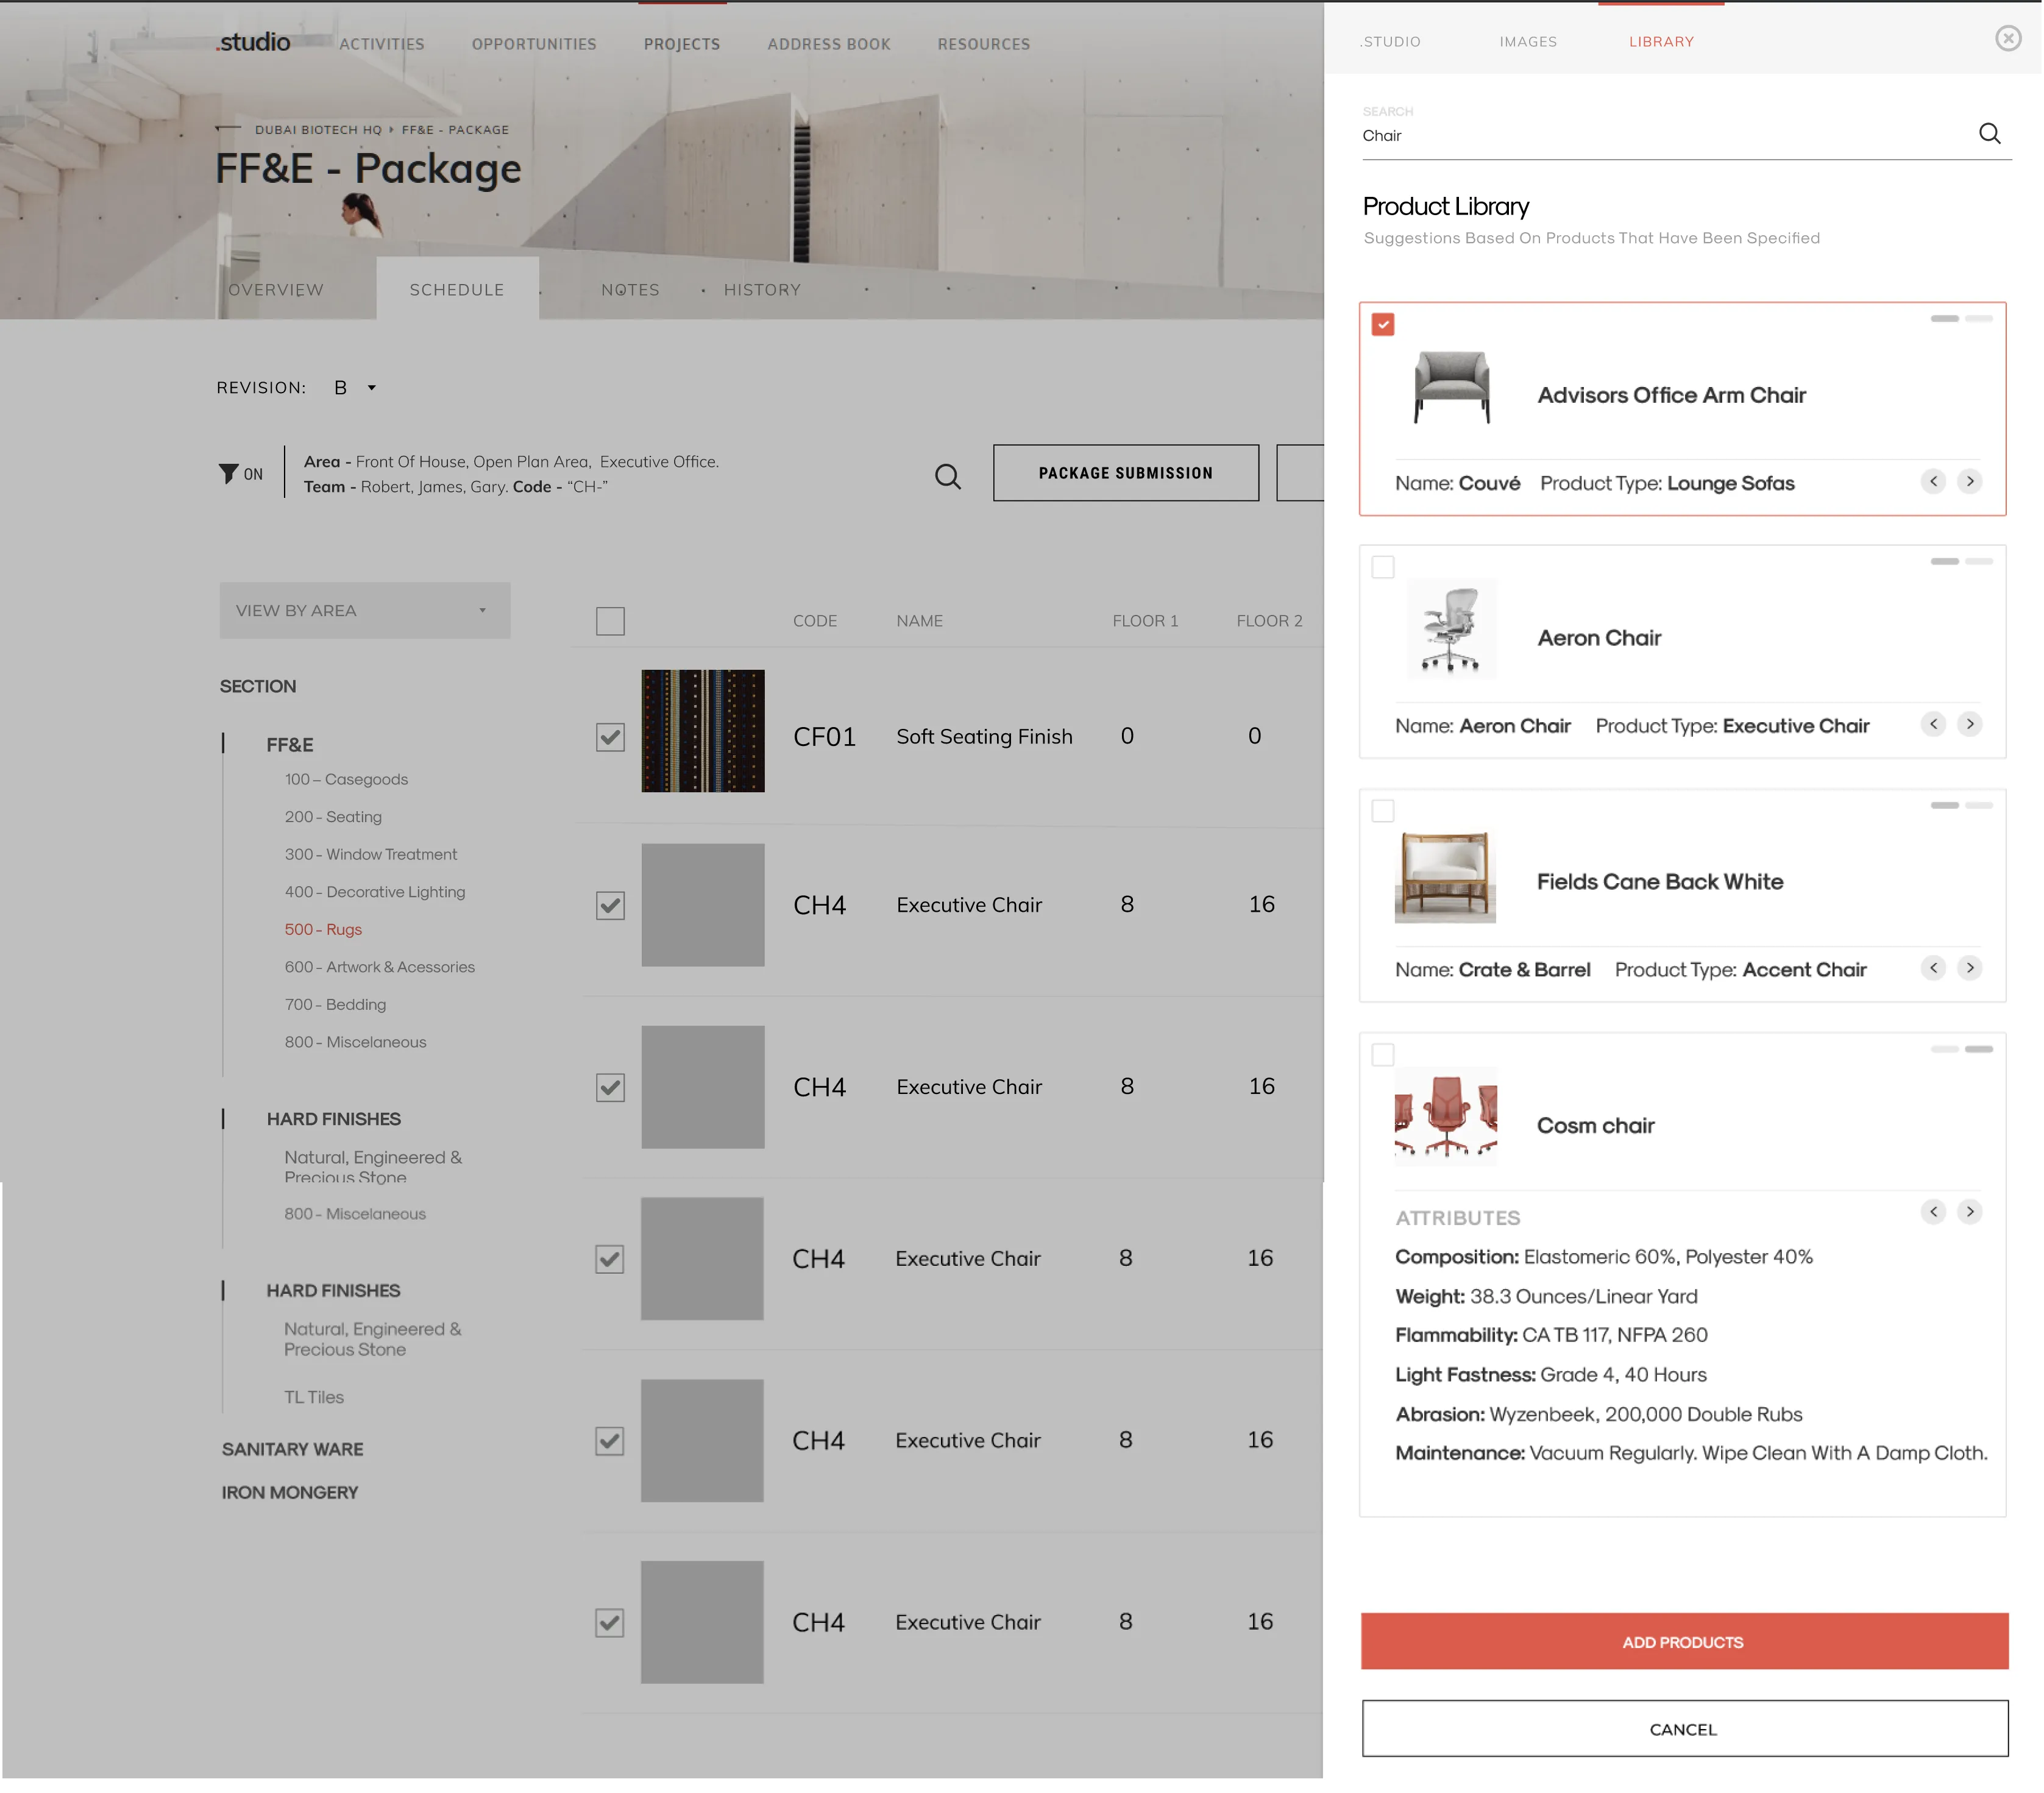Open the View By Area dropdown
This screenshot has width=2044, height=1793.
[x=364, y=610]
